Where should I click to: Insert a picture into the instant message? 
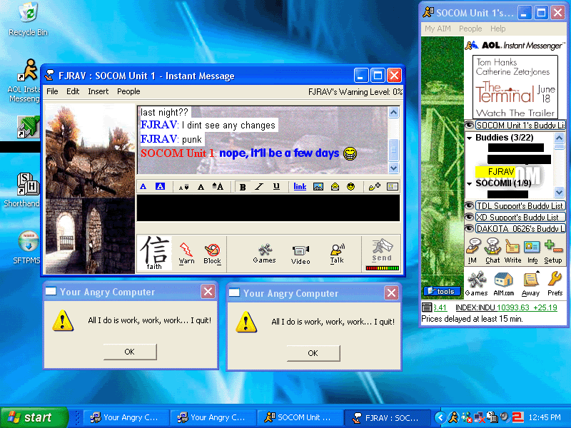pos(318,187)
